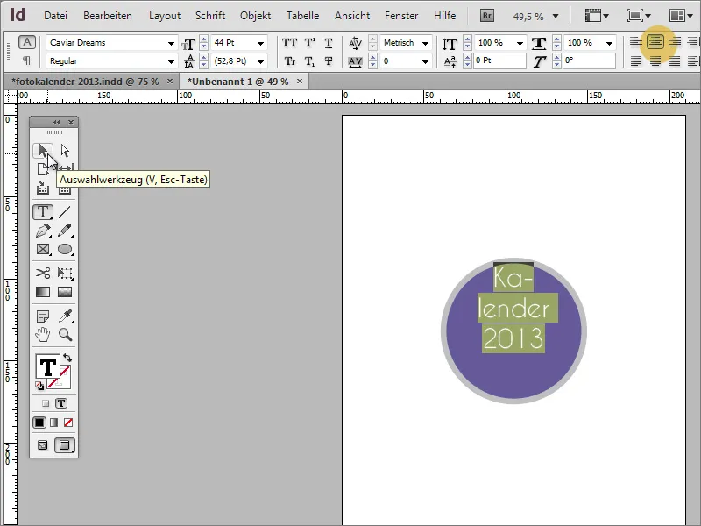
Task: Select the Gradient Feather tool
Action: click(x=65, y=292)
